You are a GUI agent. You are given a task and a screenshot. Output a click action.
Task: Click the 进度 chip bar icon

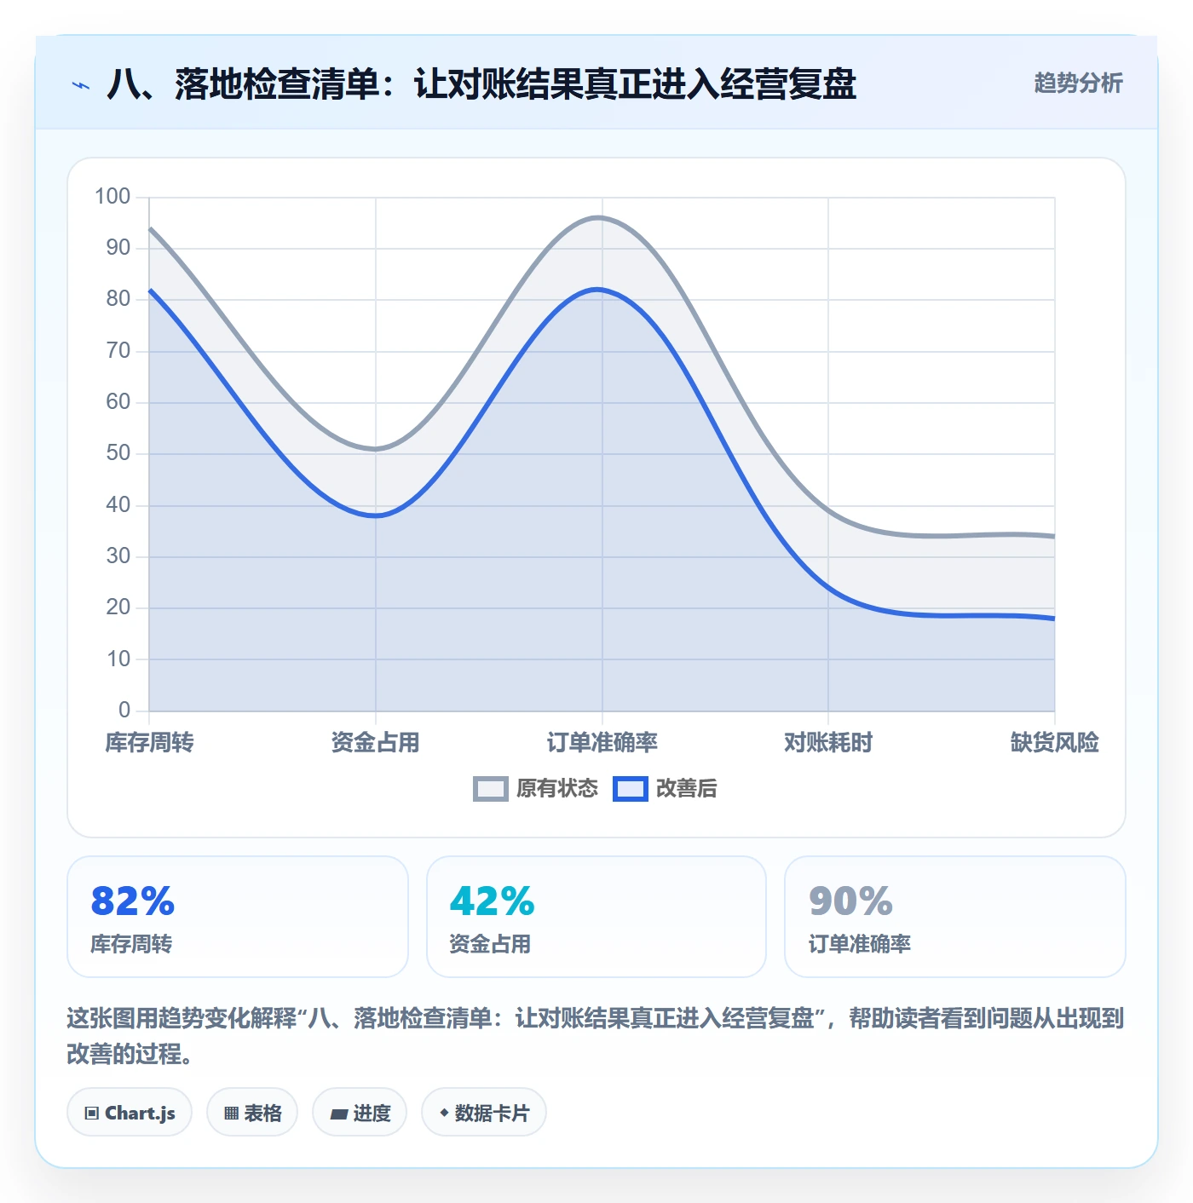tap(339, 1114)
